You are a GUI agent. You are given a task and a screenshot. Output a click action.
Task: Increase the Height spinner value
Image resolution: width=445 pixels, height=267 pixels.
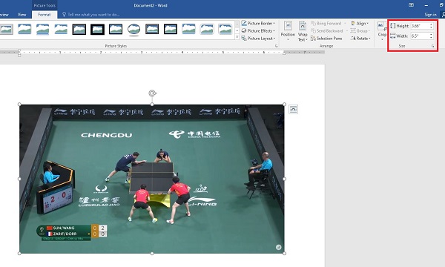point(431,24)
